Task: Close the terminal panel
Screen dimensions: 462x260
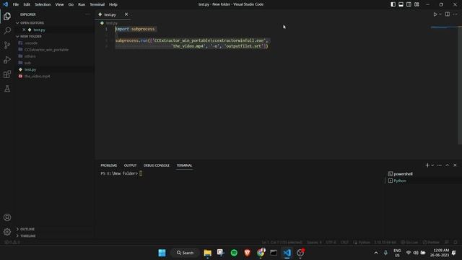Action: point(455,165)
